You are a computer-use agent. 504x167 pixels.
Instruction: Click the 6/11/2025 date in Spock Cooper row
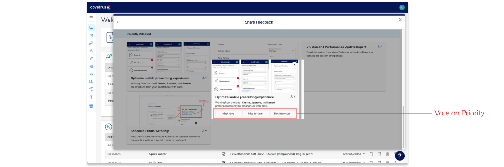click(114, 154)
